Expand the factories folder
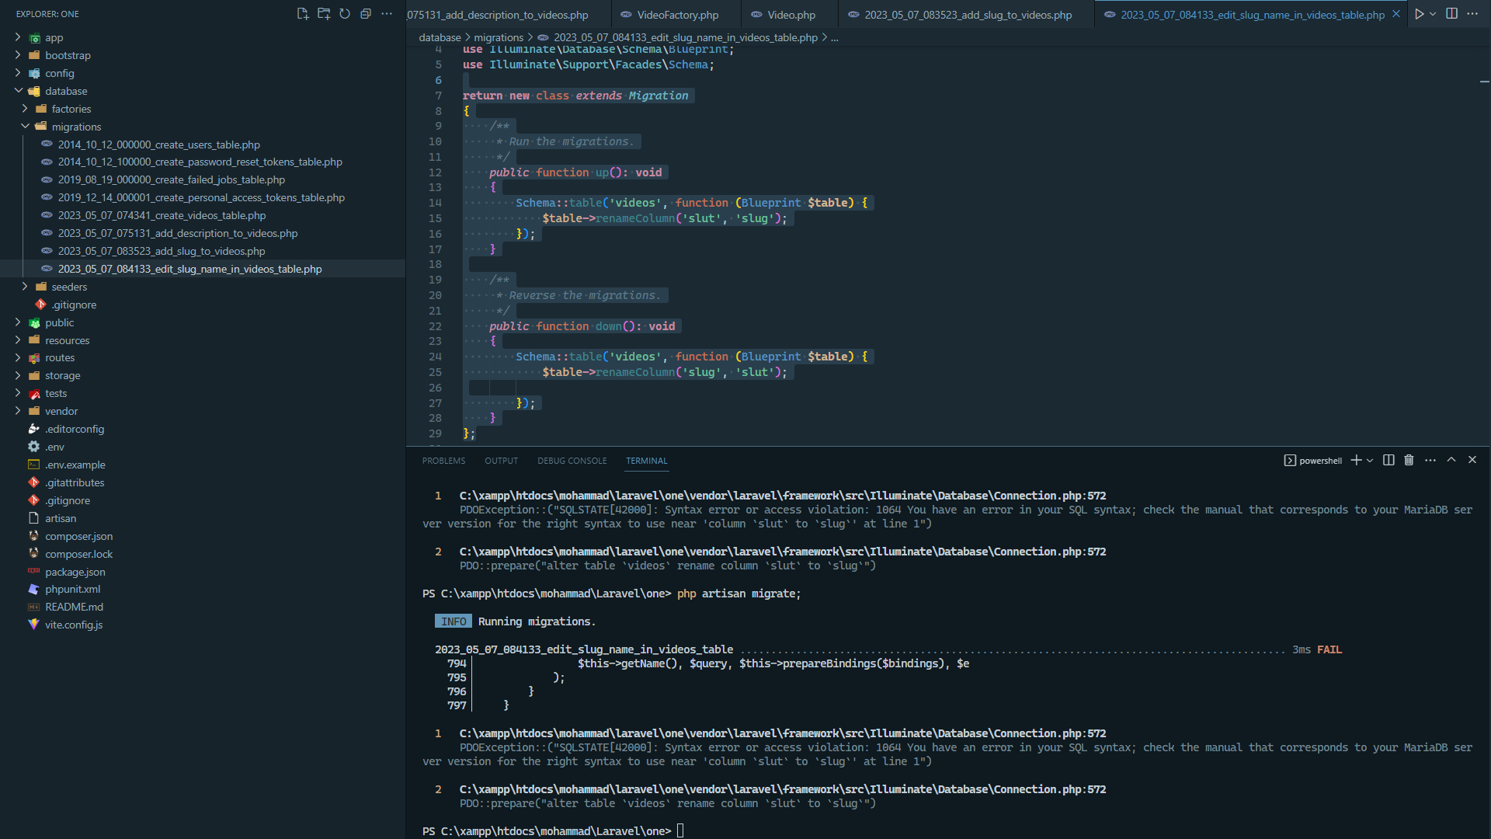The image size is (1491, 839). point(71,109)
